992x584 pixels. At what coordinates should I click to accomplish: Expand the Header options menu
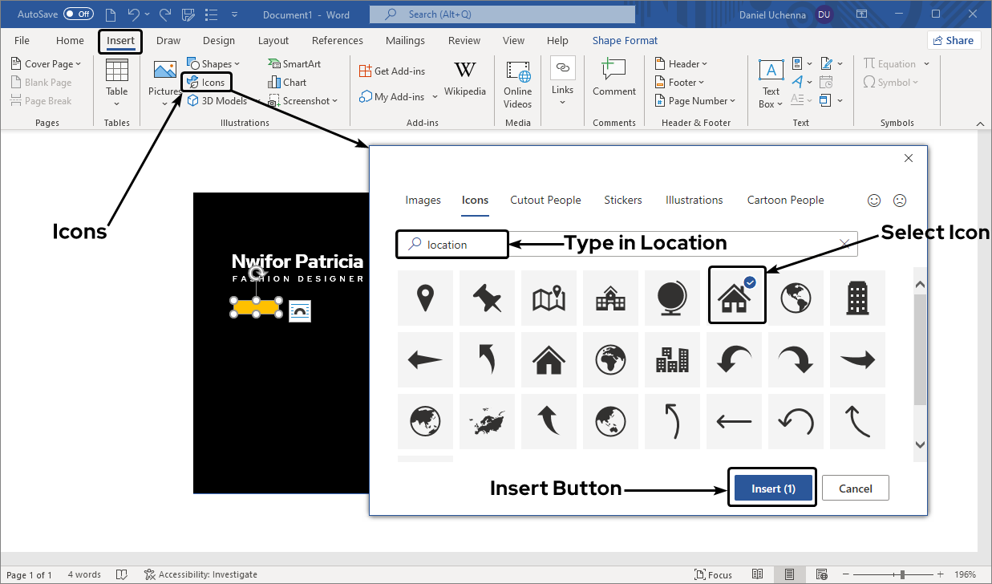681,64
